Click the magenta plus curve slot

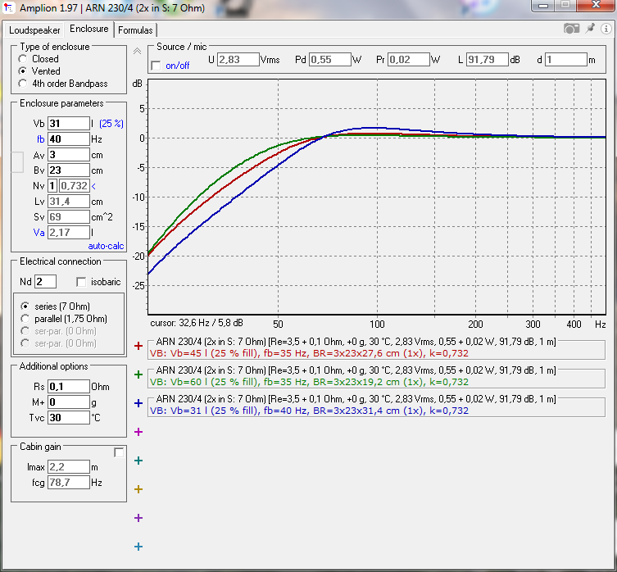point(138,432)
